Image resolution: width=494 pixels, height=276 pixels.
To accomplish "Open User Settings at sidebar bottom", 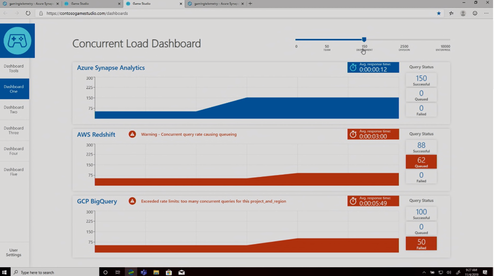I will click(x=14, y=252).
